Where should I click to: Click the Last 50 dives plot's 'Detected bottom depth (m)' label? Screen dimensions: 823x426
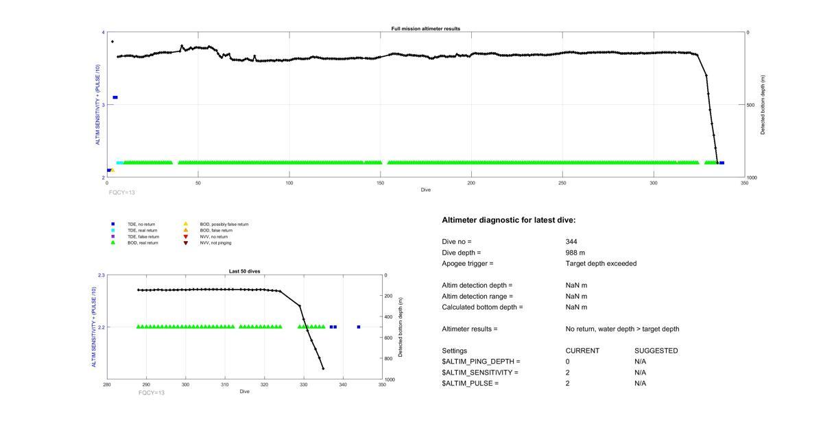point(401,327)
